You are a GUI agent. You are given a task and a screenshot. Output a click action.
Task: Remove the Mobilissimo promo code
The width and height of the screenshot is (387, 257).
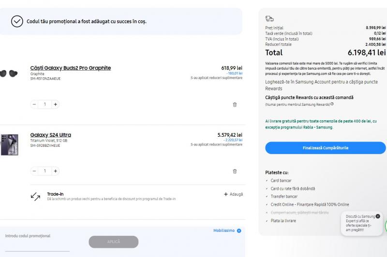click(239, 231)
